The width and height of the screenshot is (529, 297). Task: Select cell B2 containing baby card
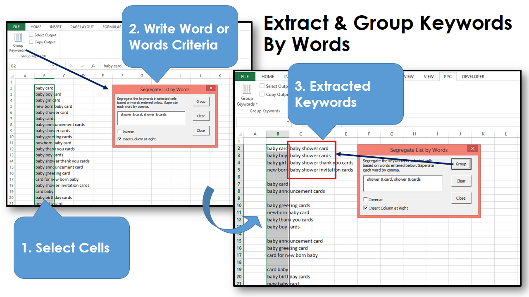coord(44,87)
